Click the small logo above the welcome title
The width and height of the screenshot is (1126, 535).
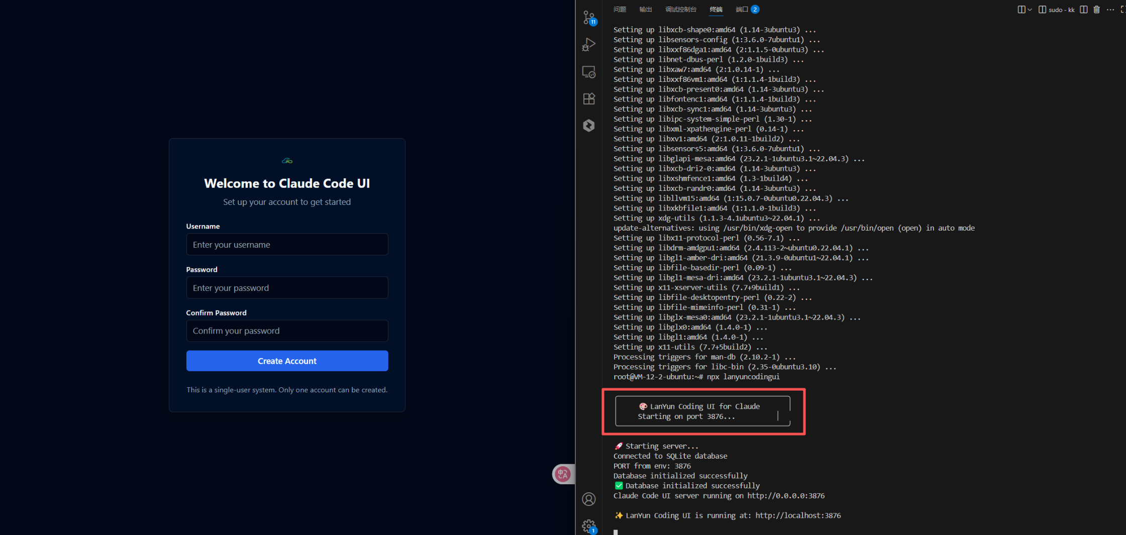coord(287,161)
